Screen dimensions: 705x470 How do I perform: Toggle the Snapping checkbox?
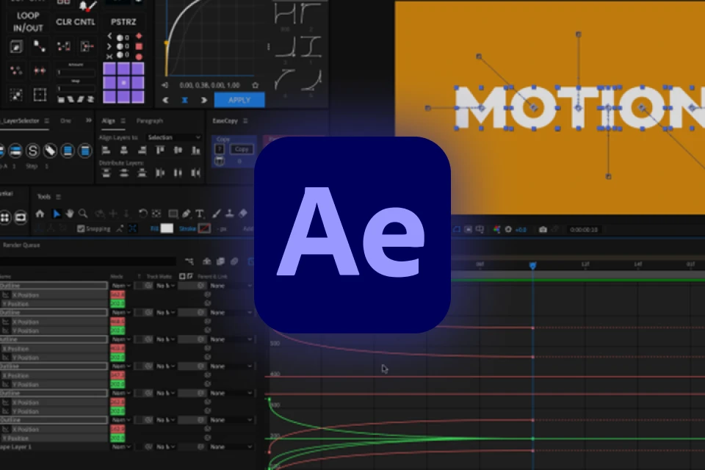click(x=81, y=229)
